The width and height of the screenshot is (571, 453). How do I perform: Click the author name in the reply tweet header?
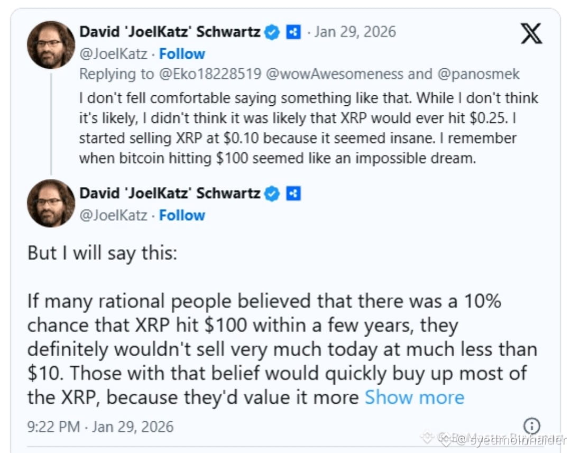coord(170,32)
